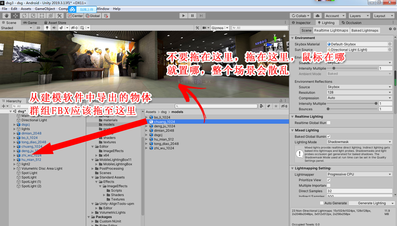Toggle scene audio speaker icon
Screen dimensions: 397x226
click(54, 28)
